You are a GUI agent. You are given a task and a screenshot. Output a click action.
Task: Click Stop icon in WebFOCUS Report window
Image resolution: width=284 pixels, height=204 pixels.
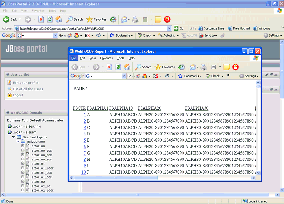(x=110, y=67)
